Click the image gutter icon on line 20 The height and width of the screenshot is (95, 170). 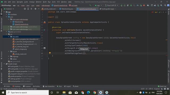point(45,48)
